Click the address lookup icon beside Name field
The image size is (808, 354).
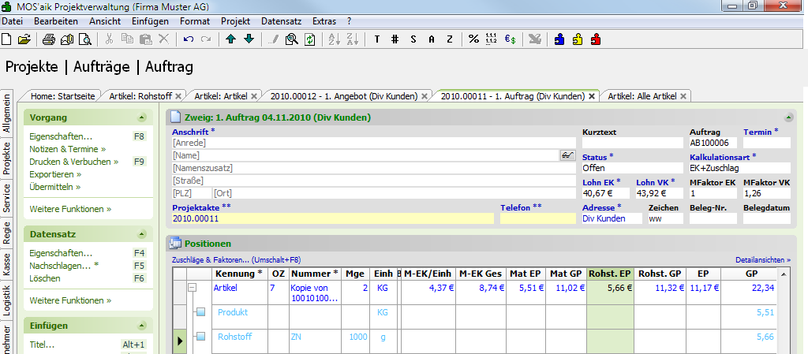567,155
